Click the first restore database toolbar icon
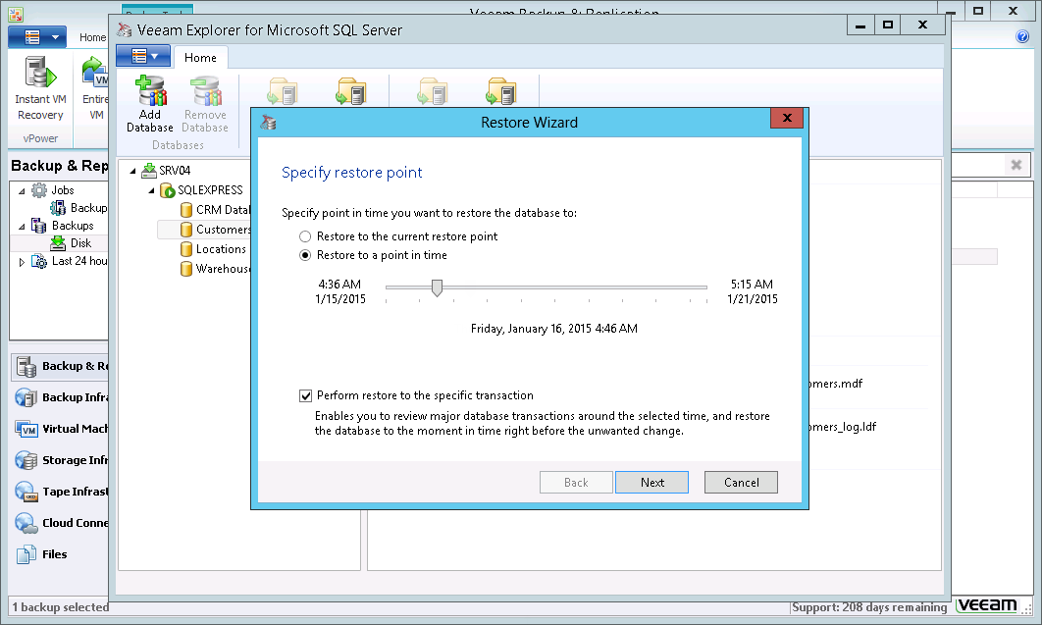Screen dimensions: 1042x625 click(284, 91)
